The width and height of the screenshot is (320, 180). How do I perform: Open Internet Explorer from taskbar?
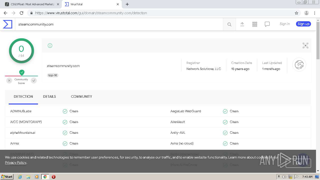[20, 177]
